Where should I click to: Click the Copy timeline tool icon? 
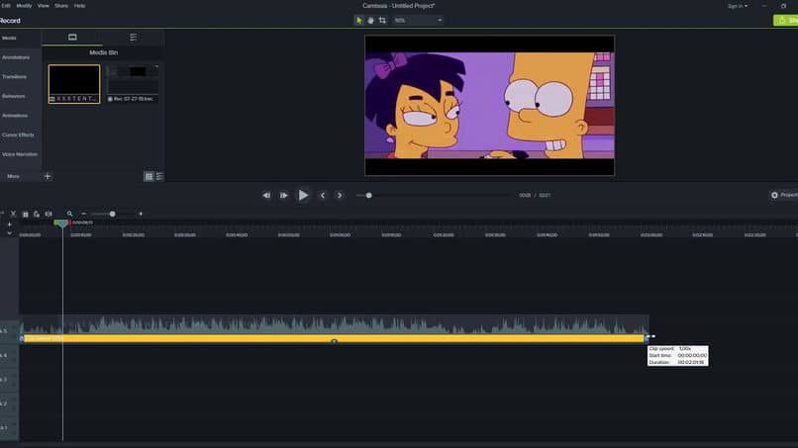(x=25, y=214)
